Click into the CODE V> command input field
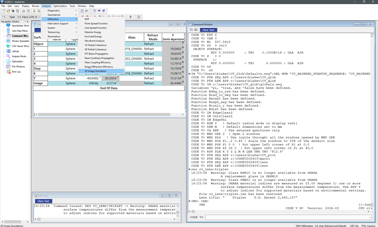The height and width of the screenshot is (227, 378). tap(287, 217)
